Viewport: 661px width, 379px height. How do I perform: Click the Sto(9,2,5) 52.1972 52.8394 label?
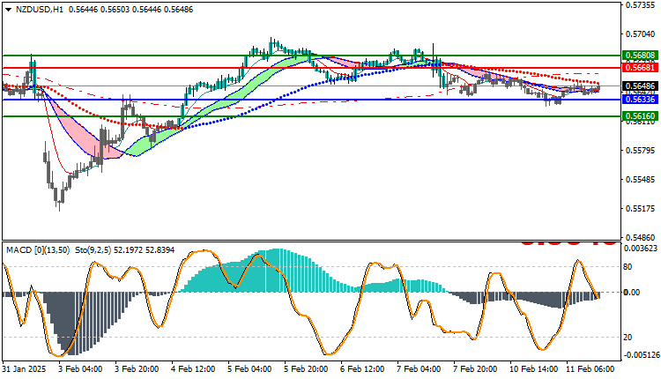coord(125,250)
